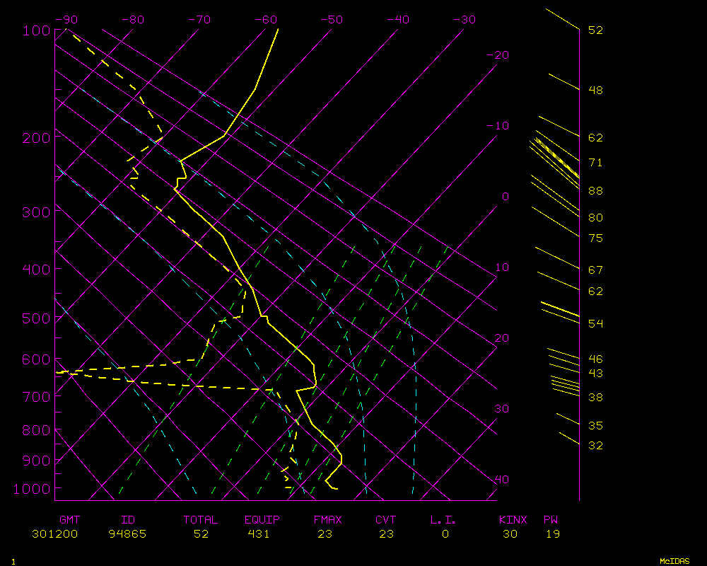Click the TOTAL index label
This screenshot has height=566, width=707.
(201, 520)
